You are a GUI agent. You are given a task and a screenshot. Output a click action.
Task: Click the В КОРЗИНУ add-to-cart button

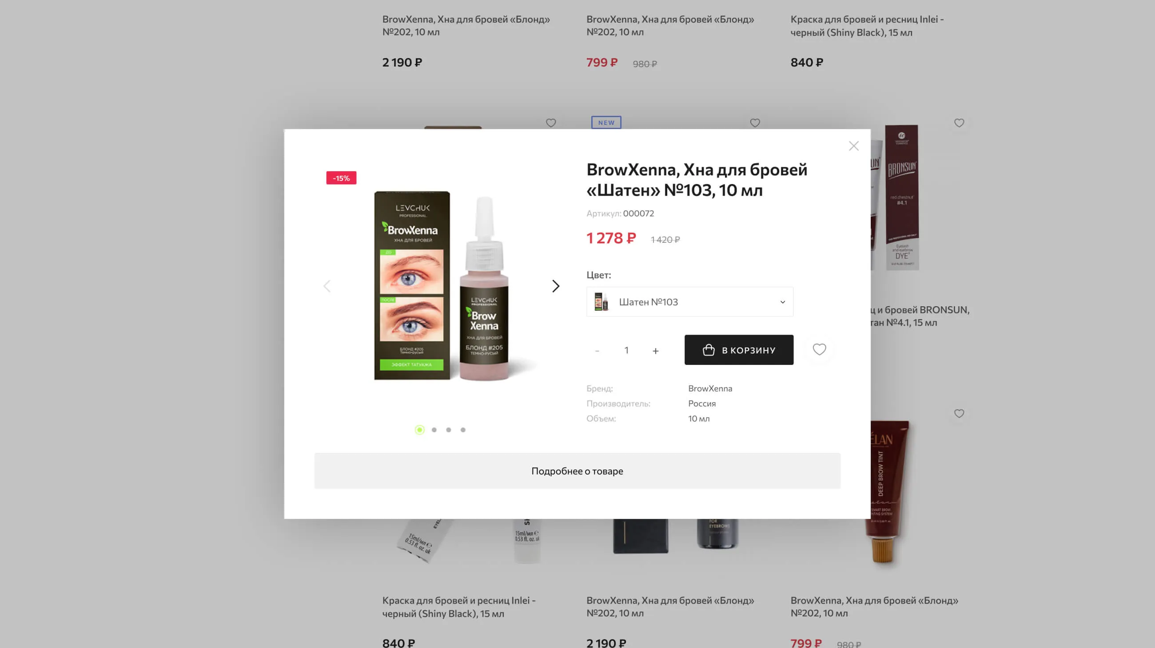(x=739, y=350)
